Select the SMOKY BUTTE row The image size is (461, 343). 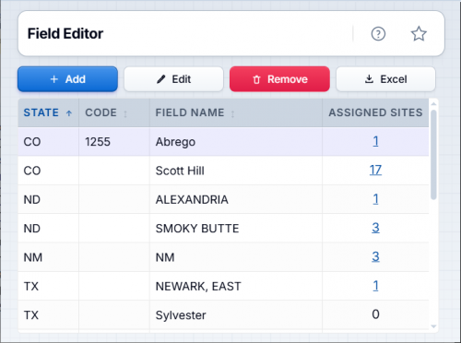(x=223, y=229)
